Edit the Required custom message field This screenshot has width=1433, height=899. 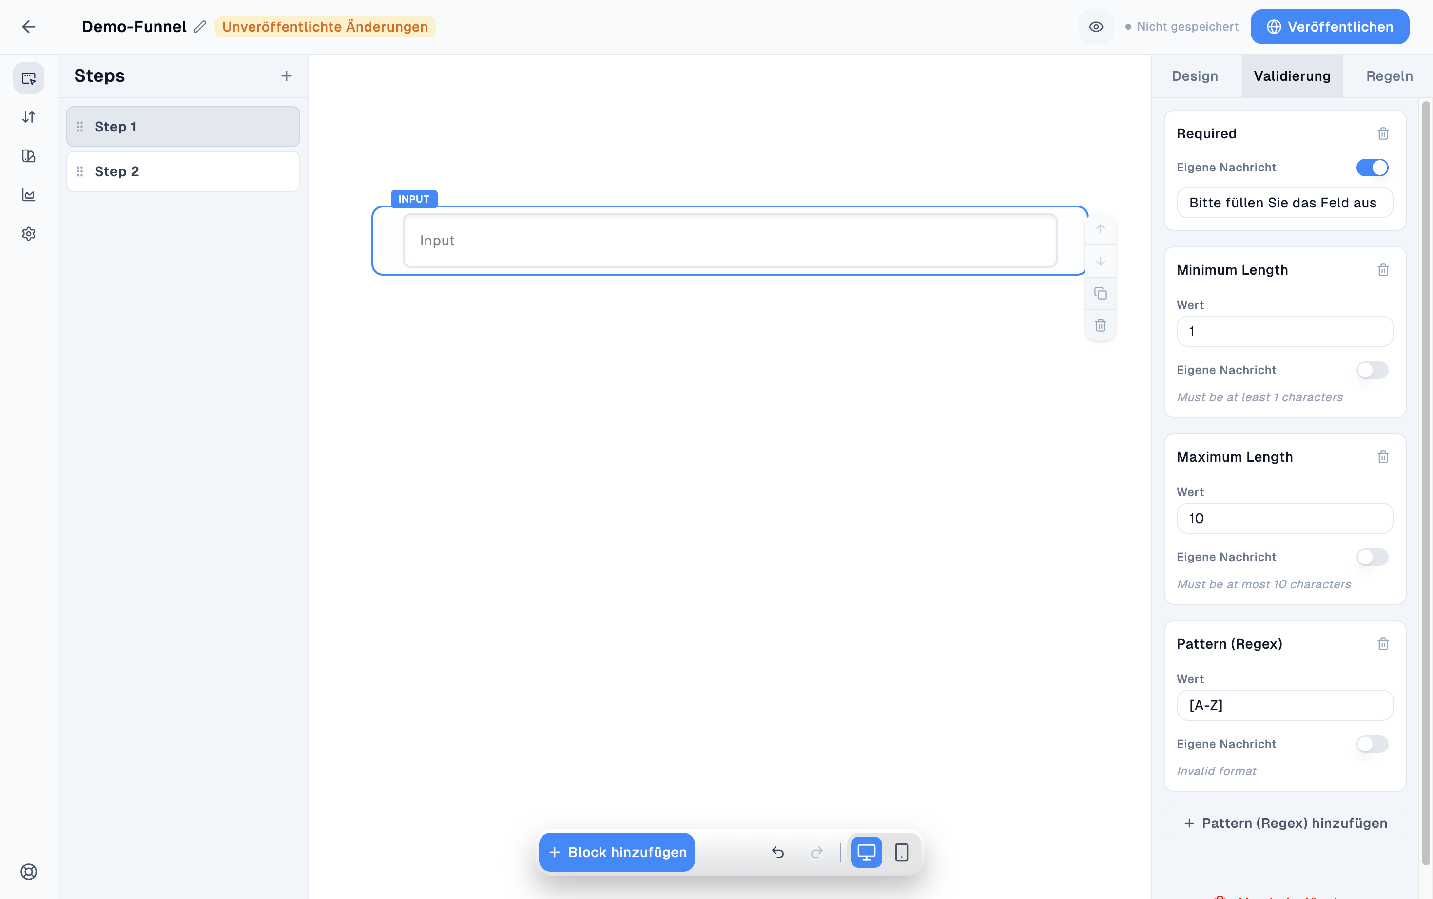click(x=1285, y=203)
